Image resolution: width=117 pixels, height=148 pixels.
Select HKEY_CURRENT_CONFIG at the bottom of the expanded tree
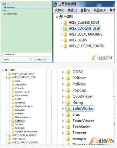[x=25, y=142]
